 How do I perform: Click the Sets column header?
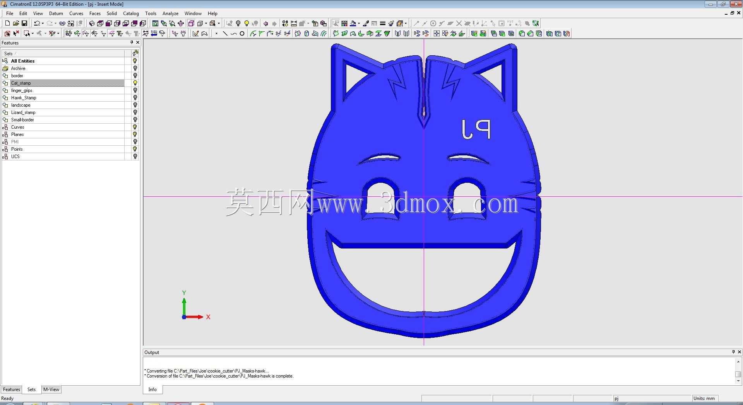click(x=63, y=53)
